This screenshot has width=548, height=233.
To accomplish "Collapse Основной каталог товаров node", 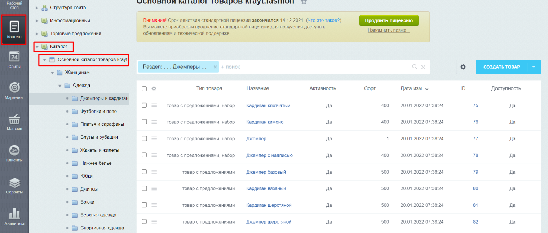I will [x=45, y=60].
